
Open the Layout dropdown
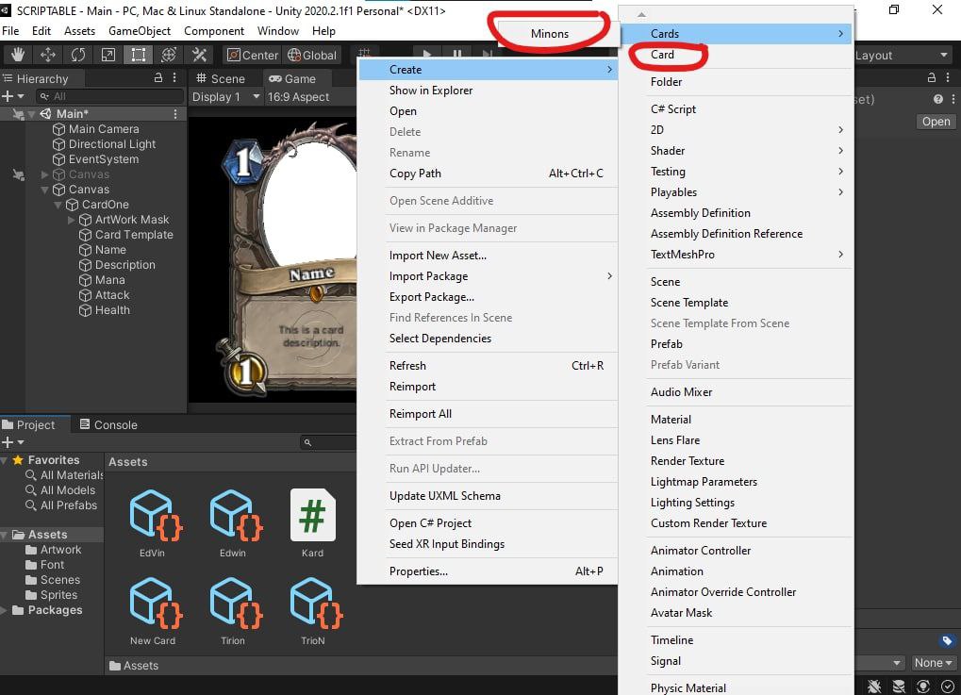(903, 55)
